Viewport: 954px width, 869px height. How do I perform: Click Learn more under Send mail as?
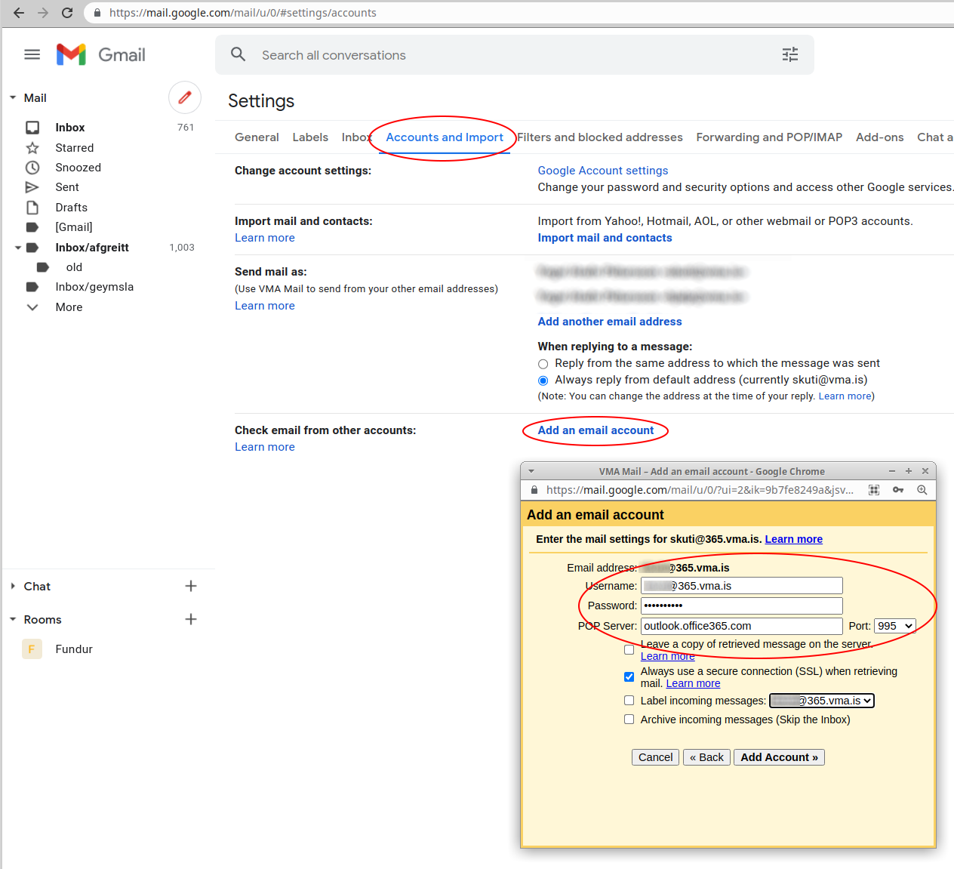pos(265,306)
